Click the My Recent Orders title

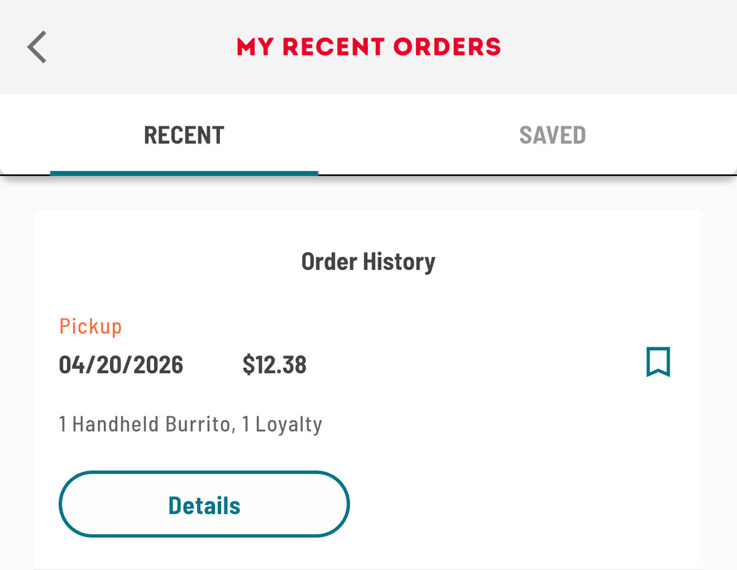point(368,47)
